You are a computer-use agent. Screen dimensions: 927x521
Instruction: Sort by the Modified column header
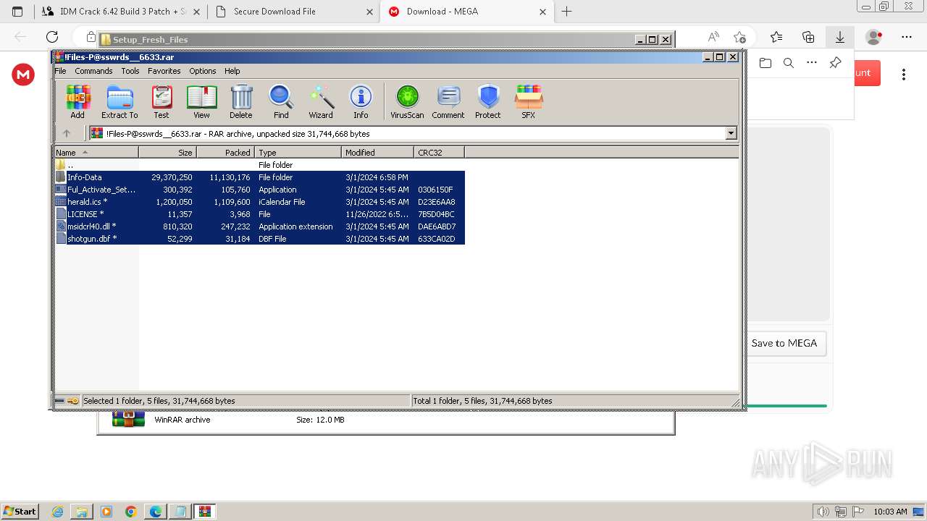tap(377, 152)
